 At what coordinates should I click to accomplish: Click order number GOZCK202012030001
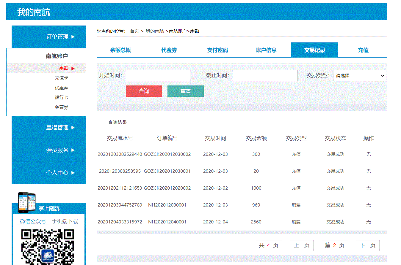(x=167, y=171)
